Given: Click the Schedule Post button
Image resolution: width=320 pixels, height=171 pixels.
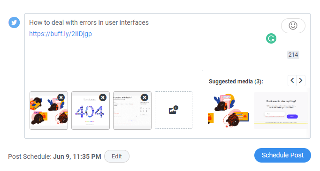Looking at the screenshot, I should pos(282,156).
